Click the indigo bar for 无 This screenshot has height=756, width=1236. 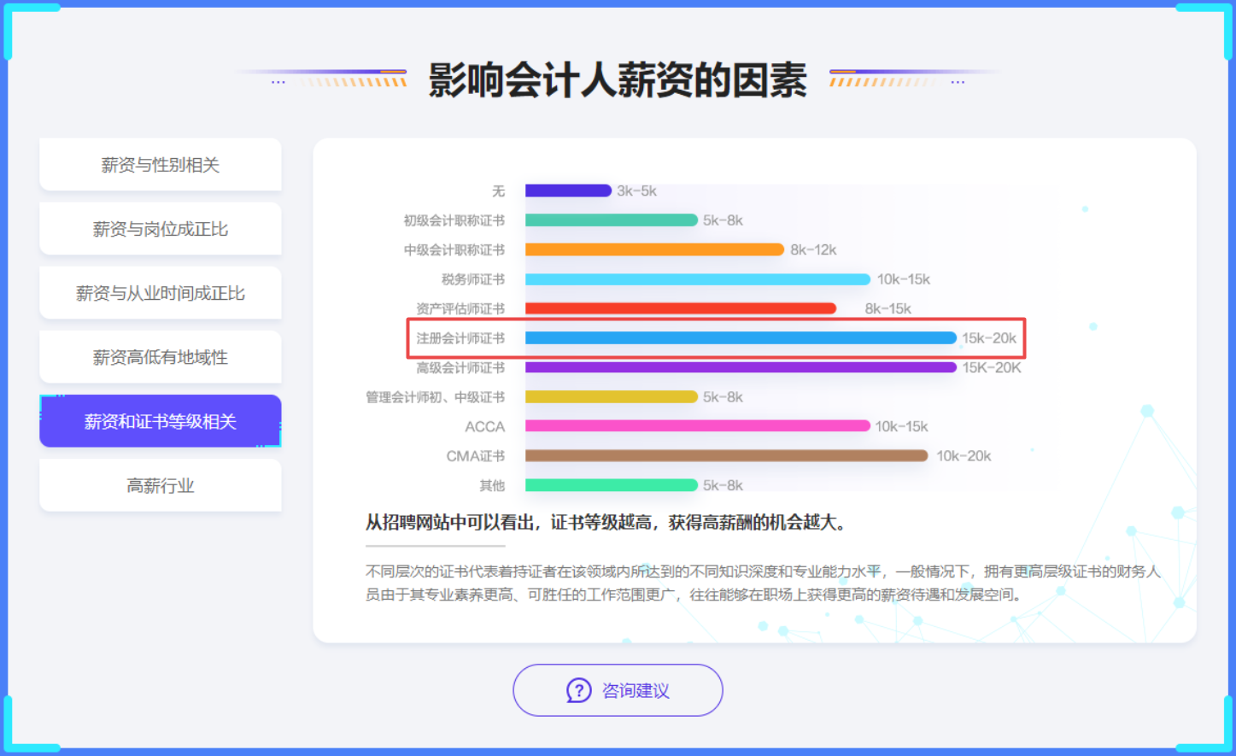[x=568, y=190]
